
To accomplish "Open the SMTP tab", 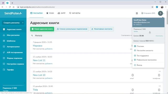I will pyautogui.click(x=61, y=13).
